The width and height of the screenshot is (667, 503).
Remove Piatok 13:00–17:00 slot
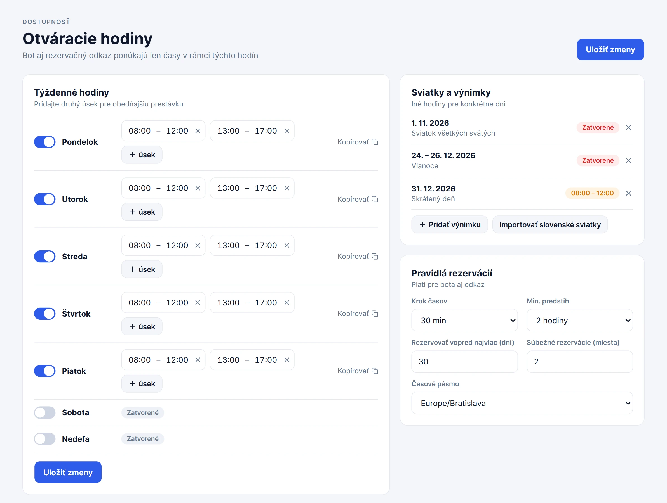pos(287,360)
